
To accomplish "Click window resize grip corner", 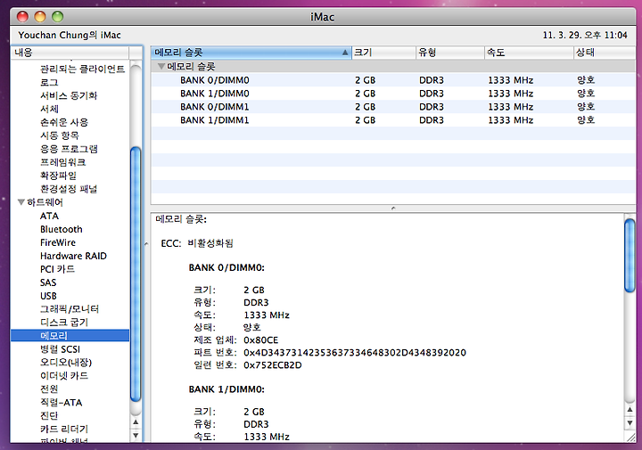I will tap(631, 438).
